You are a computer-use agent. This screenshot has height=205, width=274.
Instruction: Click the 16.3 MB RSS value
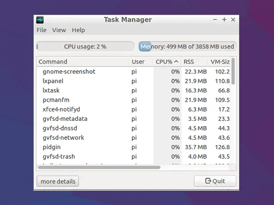(196, 91)
